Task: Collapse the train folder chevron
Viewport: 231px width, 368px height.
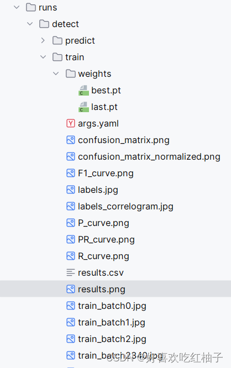Action: coord(43,57)
